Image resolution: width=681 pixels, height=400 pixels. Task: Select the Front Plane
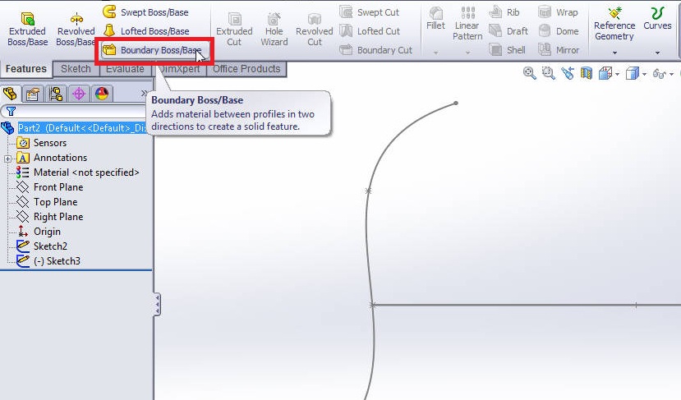tap(58, 187)
